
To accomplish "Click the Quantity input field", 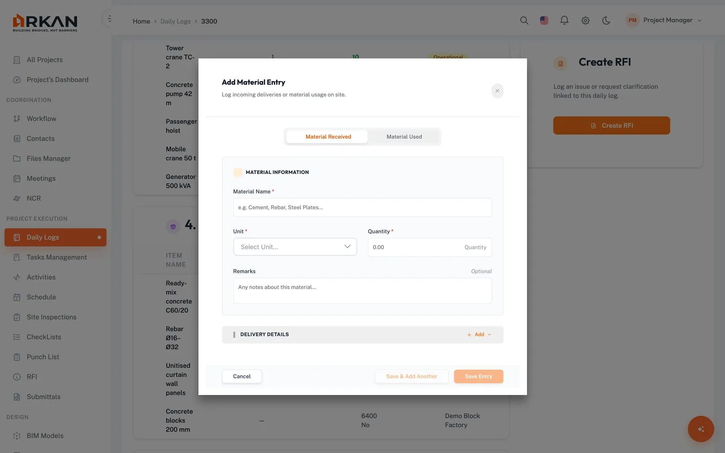I will (430, 247).
